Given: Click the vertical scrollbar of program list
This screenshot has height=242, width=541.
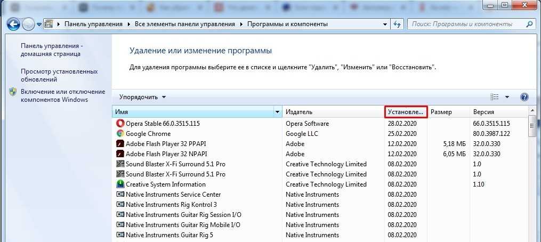Looking at the screenshot, I should point(531,176).
